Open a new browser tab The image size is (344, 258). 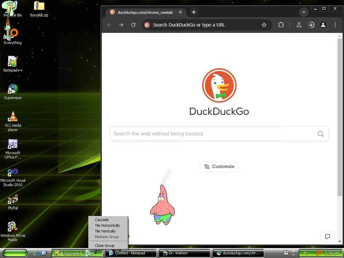coord(194,12)
